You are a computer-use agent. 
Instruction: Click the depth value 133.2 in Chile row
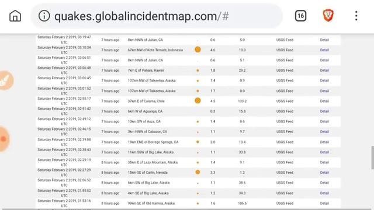[x=243, y=101]
